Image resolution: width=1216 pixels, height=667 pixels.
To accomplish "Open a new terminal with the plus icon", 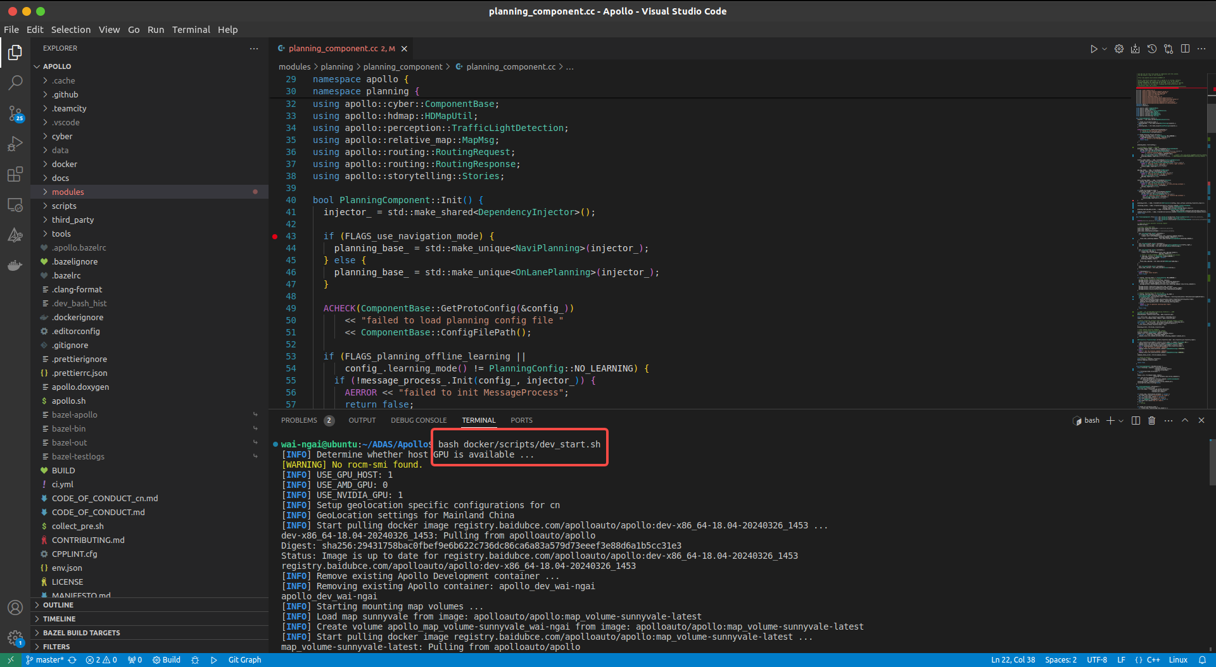I will coord(1109,420).
